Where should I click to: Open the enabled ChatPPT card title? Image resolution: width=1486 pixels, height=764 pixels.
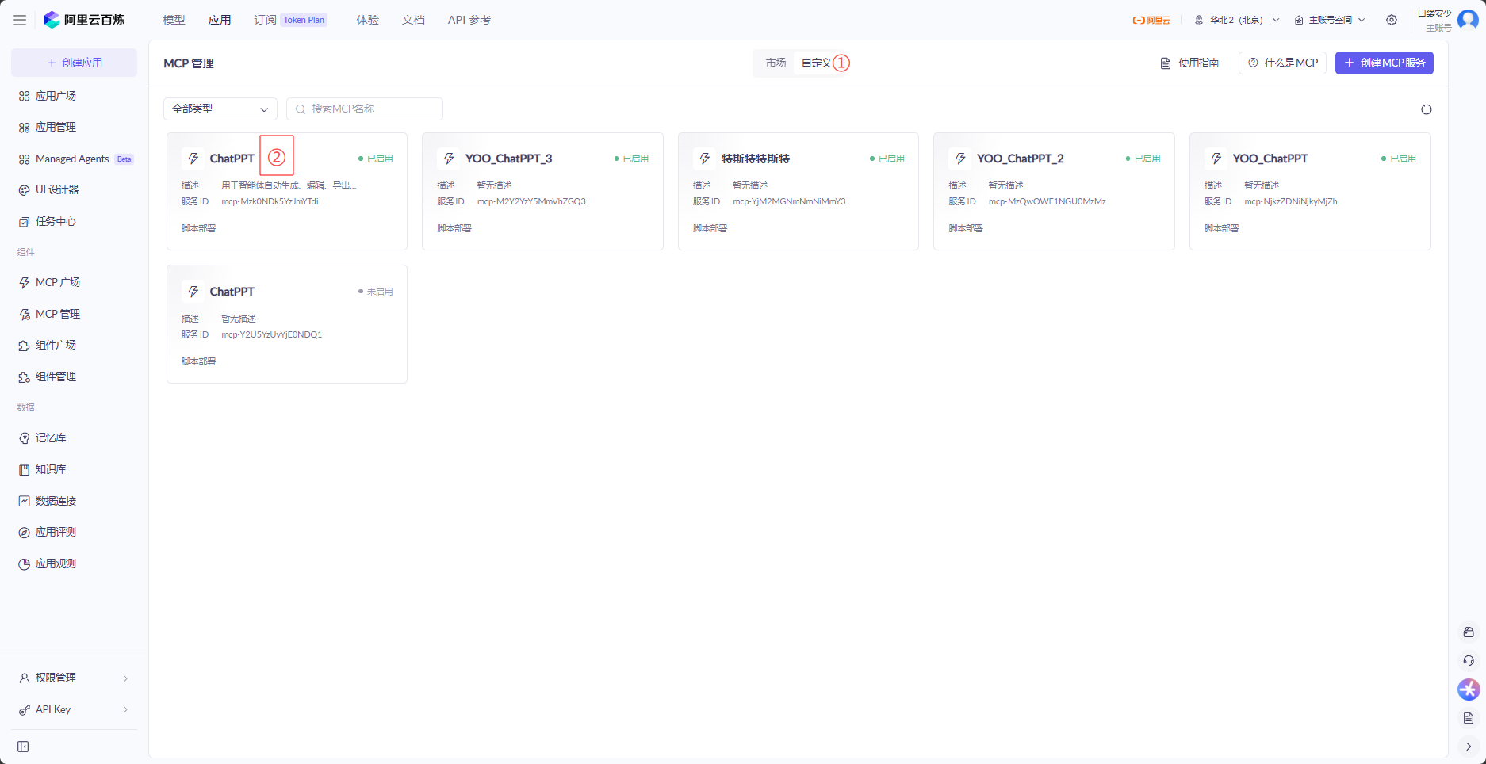pos(232,159)
